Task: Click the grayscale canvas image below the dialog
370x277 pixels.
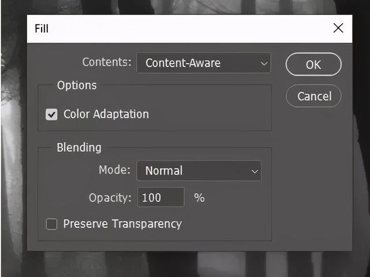Action: pos(189,264)
